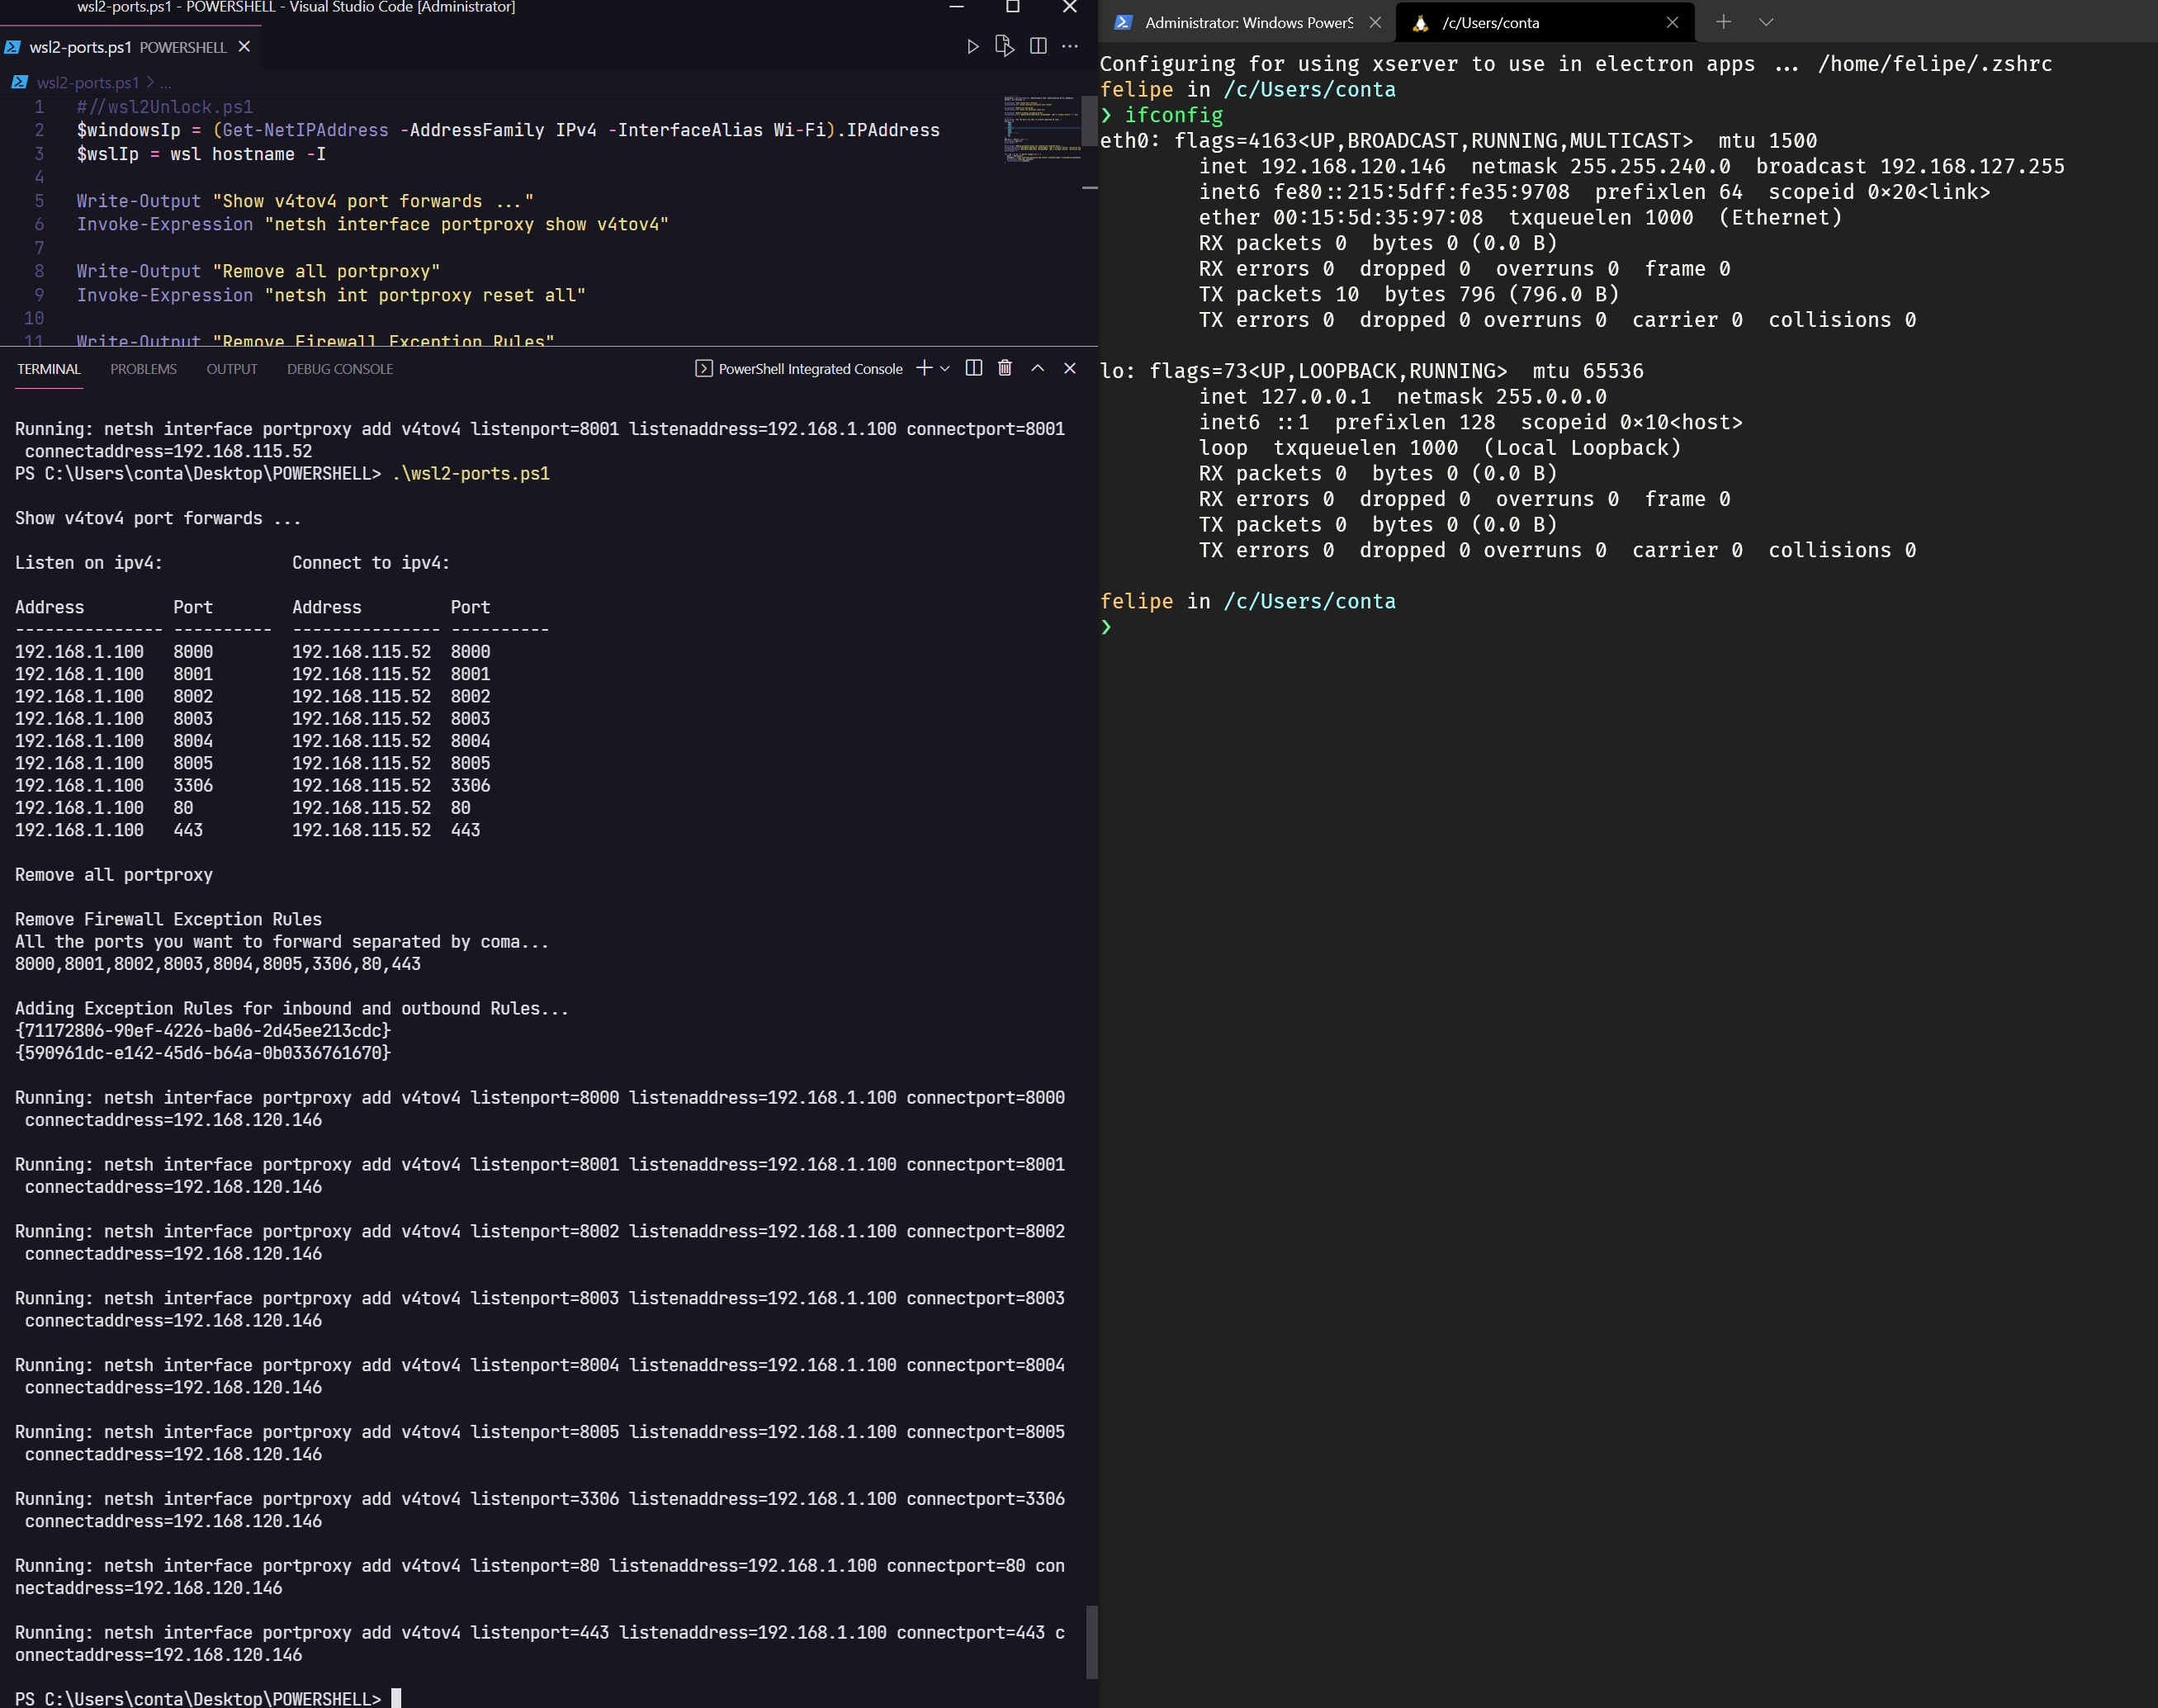
Task: Create a new integrated terminal
Action: (922, 368)
